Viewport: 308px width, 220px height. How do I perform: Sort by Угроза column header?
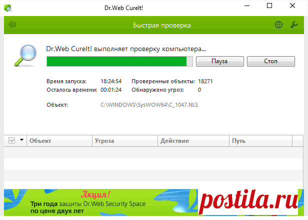pyautogui.click(x=125, y=141)
